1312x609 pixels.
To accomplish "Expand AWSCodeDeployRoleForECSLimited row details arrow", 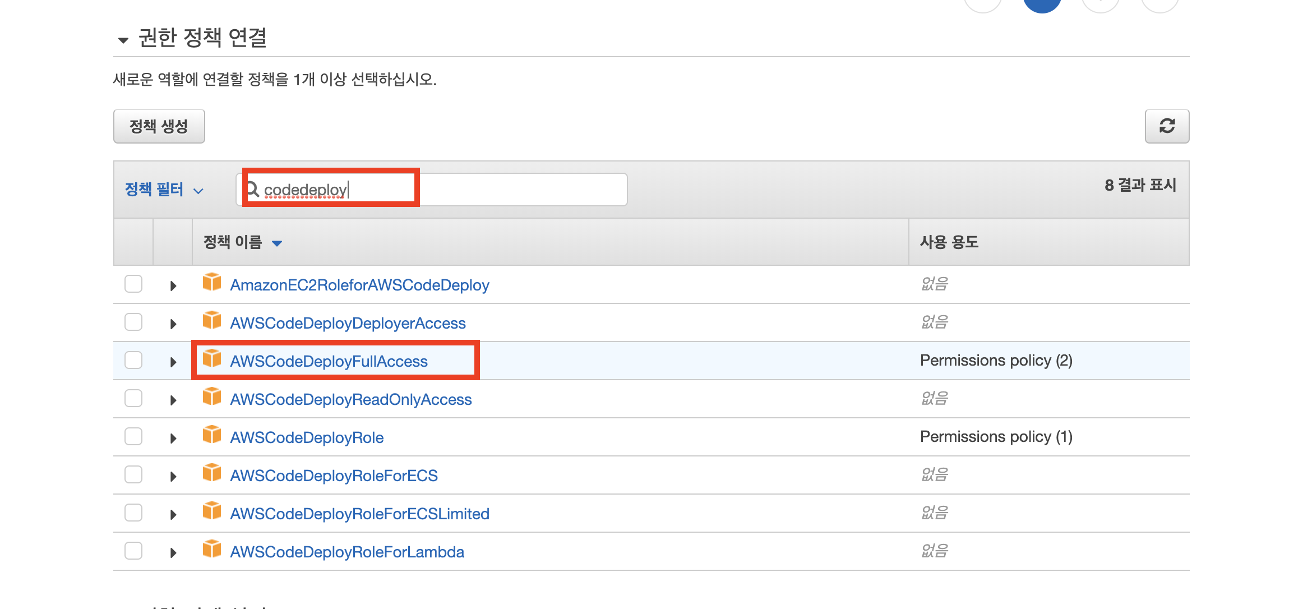I will click(173, 515).
